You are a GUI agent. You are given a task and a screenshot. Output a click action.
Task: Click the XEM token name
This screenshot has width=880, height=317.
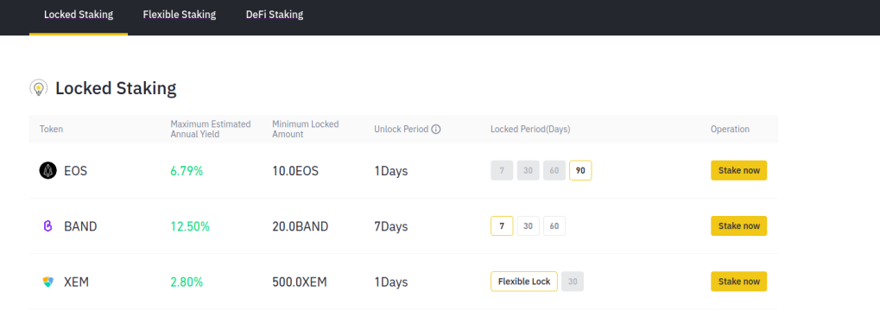[x=76, y=282]
